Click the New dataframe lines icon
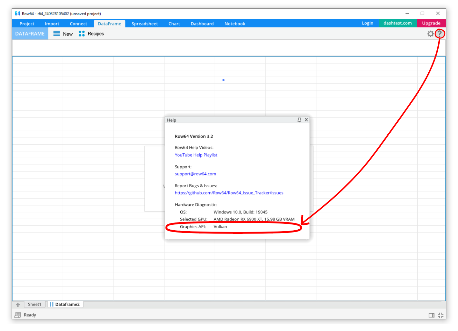Image resolution: width=458 pixels, height=331 pixels. [56, 34]
